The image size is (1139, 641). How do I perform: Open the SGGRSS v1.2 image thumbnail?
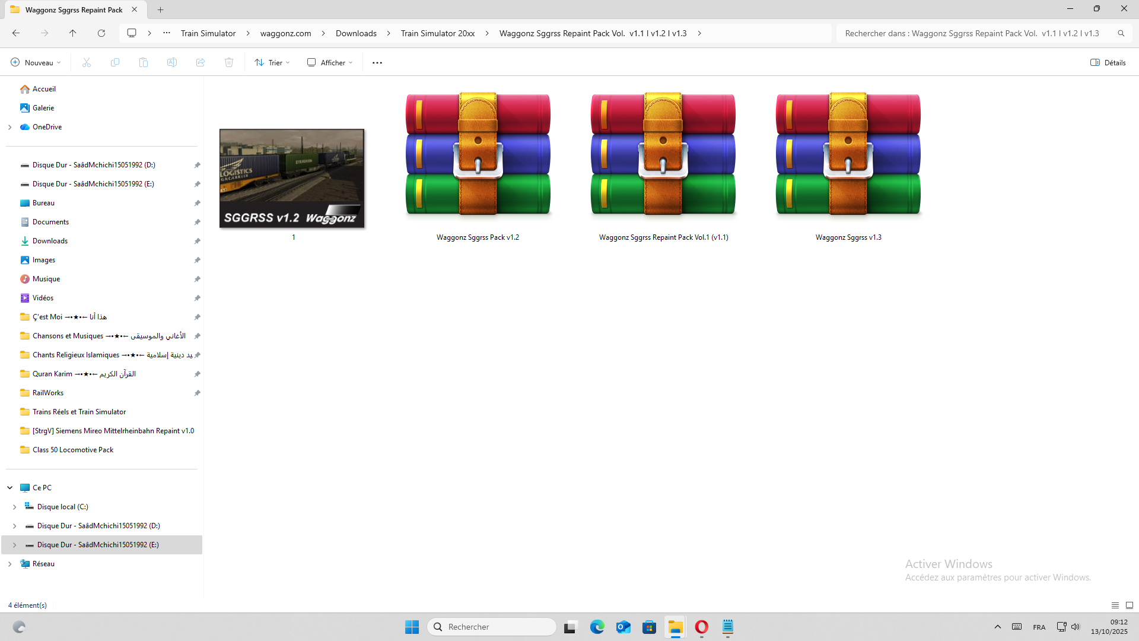292,178
